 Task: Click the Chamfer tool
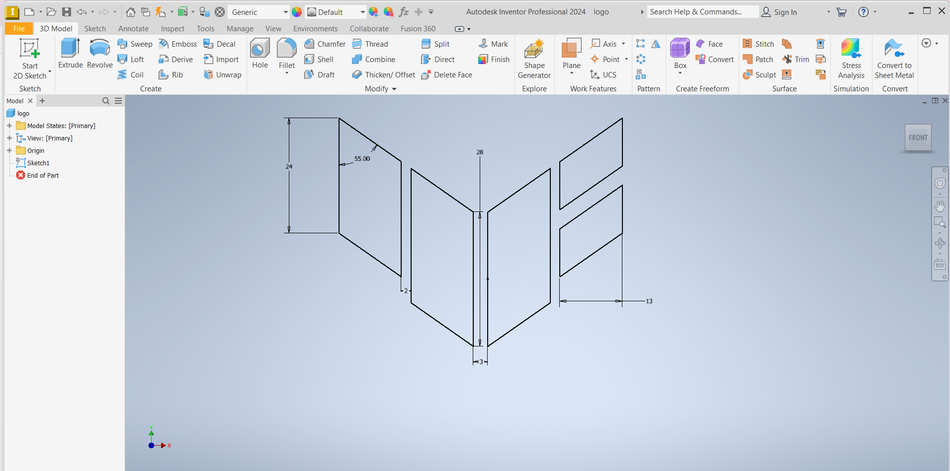coord(325,44)
